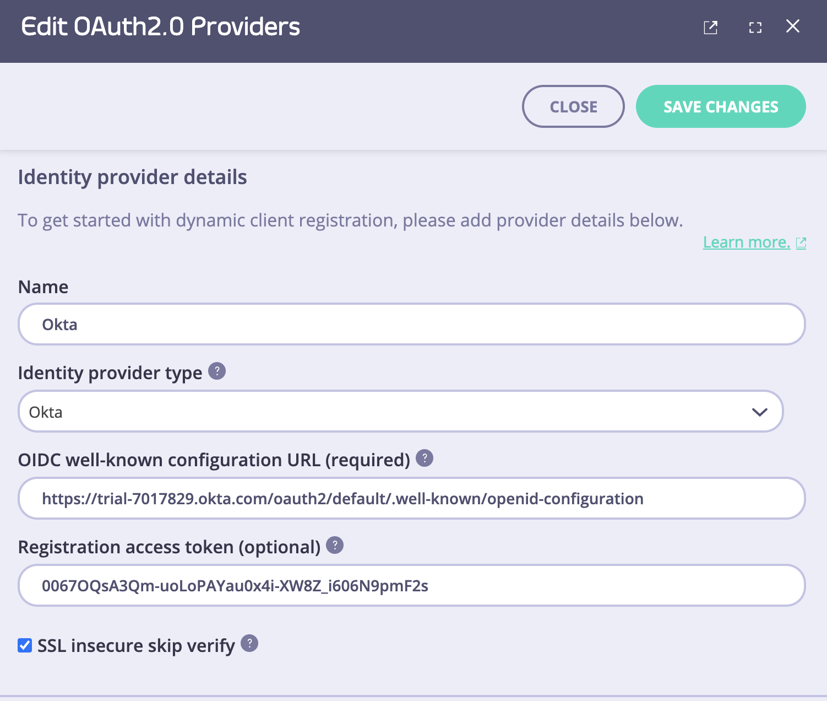Select the Identity provider details heading

point(132,177)
